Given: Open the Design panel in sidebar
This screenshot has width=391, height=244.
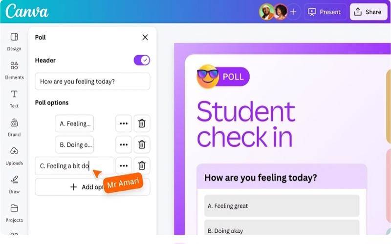Looking at the screenshot, I should coord(14,41).
